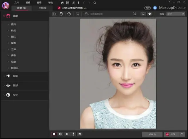188x139 pixels.
Task: Expand the 除油光 shine removal item
Action: click(x=8, y=68)
